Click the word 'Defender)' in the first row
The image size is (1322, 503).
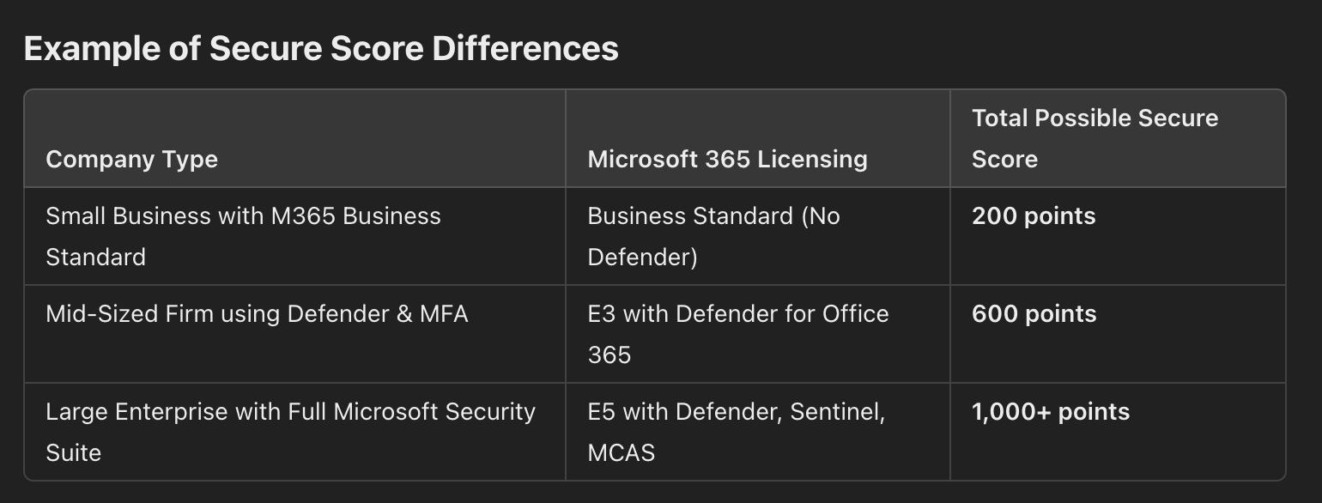point(642,258)
